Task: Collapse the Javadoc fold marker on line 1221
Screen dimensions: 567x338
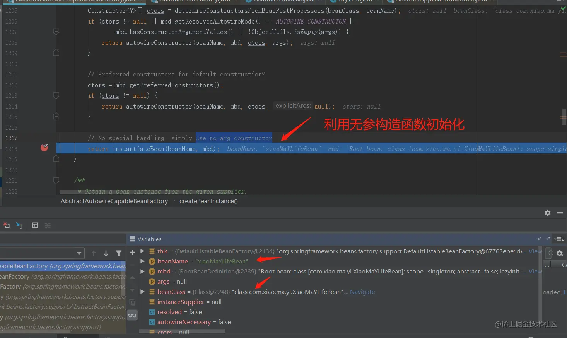Action: (56, 180)
